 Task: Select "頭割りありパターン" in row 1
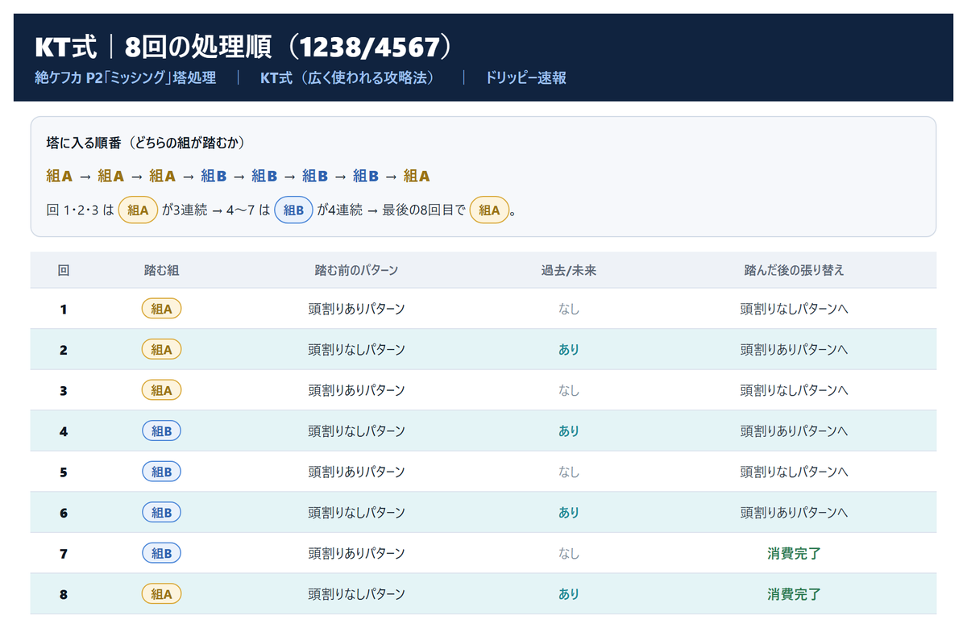356,309
